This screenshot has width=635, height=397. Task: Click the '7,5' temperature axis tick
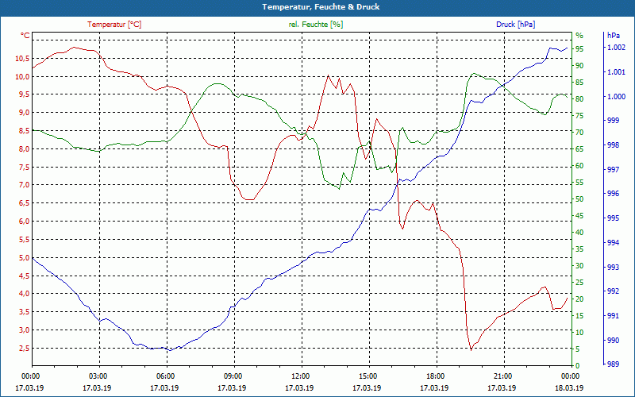pos(24,167)
